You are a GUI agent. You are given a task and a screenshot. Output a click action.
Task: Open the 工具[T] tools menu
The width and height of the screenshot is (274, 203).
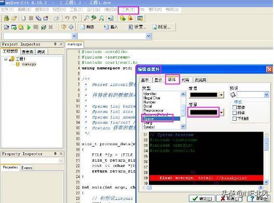coord(128,10)
